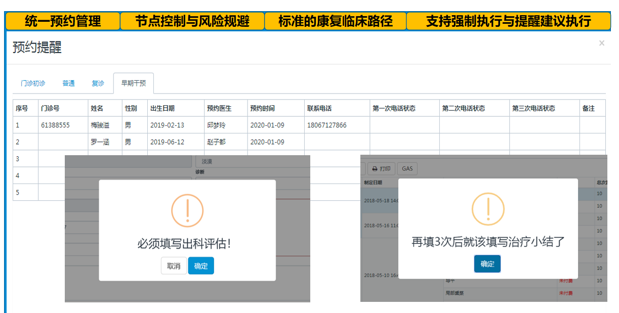Select the 2018-05-18 plan row

[380, 201]
